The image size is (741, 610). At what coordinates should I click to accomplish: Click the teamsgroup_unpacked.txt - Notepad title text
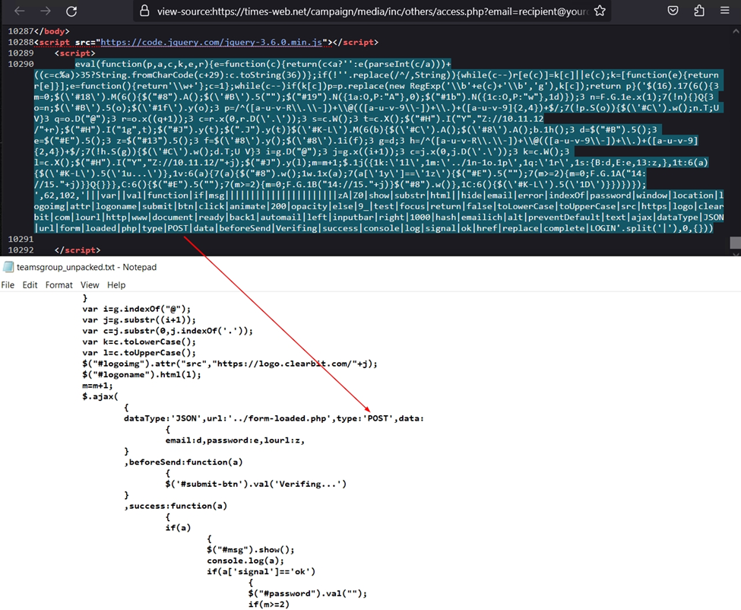point(87,267)
